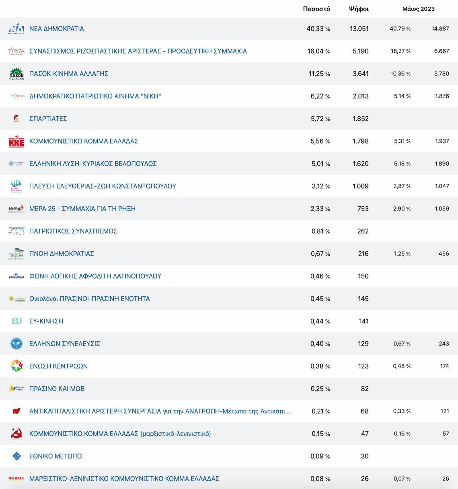
Task: Open the ΕΝΩΣΗ ΚΕΝΤΡΩΩΝ link
Action: 58,366
